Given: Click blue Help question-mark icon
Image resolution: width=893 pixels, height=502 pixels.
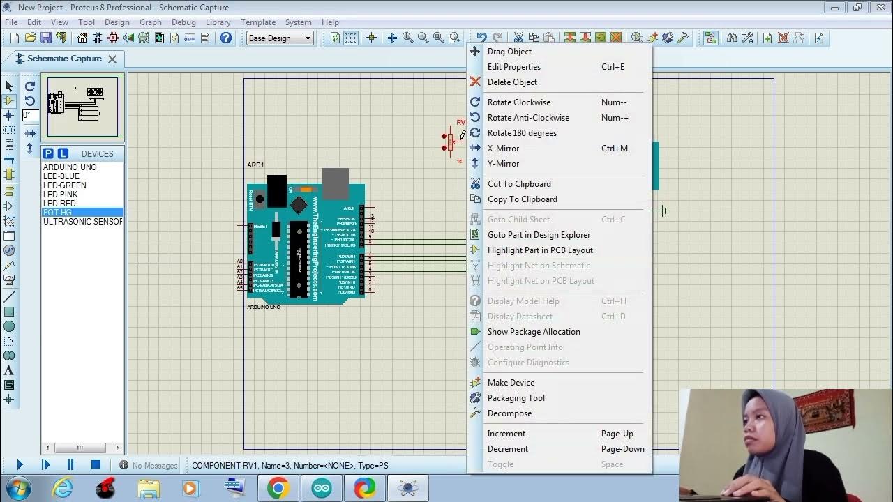Looking at the screenshot, I should (226, 38).
